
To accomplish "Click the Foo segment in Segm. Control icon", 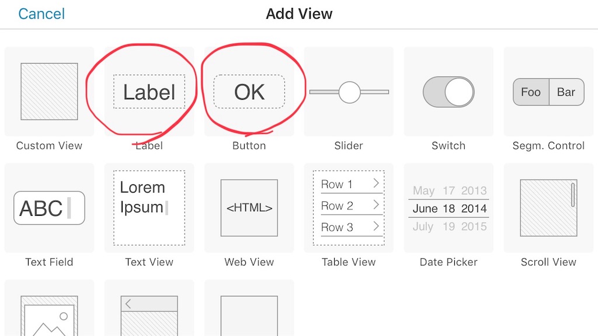I will (x=531, y=92).
